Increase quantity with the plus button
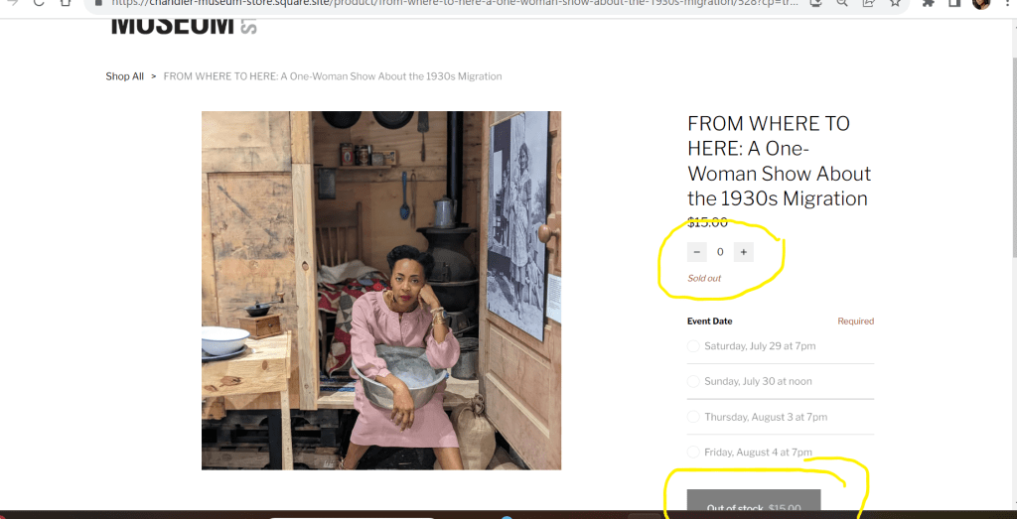 pos(743,252)
